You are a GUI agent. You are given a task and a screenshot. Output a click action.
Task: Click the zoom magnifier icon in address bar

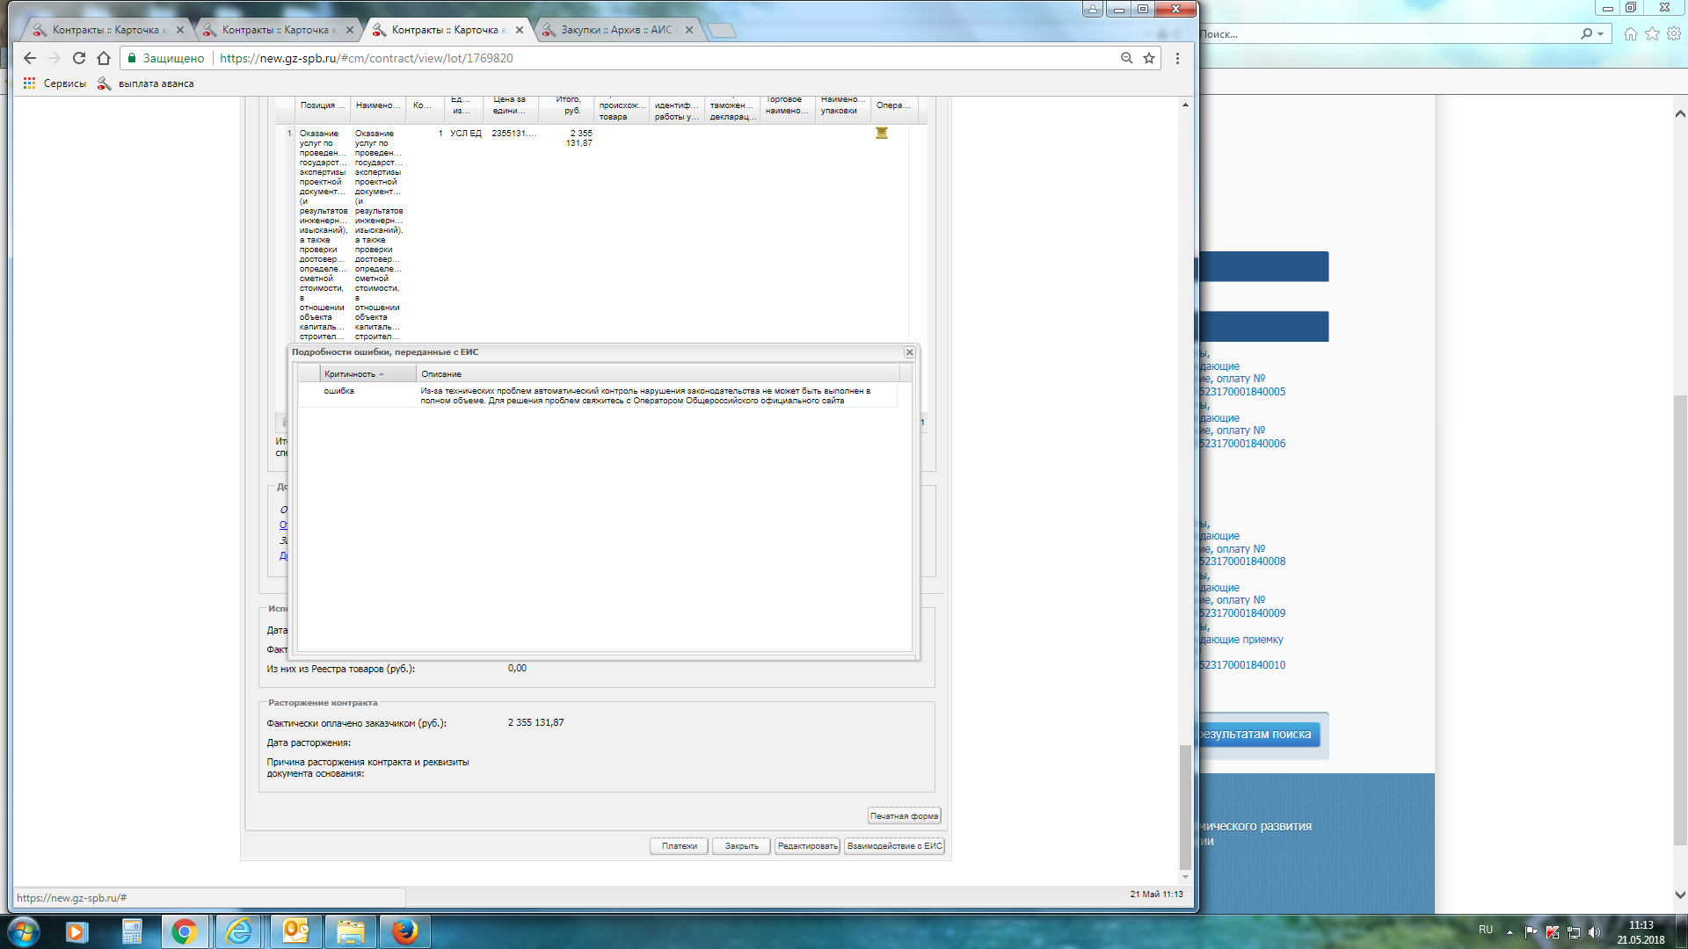[1126, 58]
